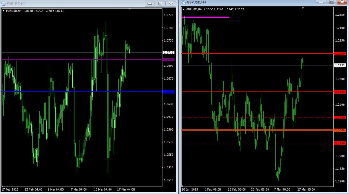The height and width of the screenshot is (194, 349).
Task: Select the purple horizontal line on EURUSD
Action: click(x=78, y=60)
